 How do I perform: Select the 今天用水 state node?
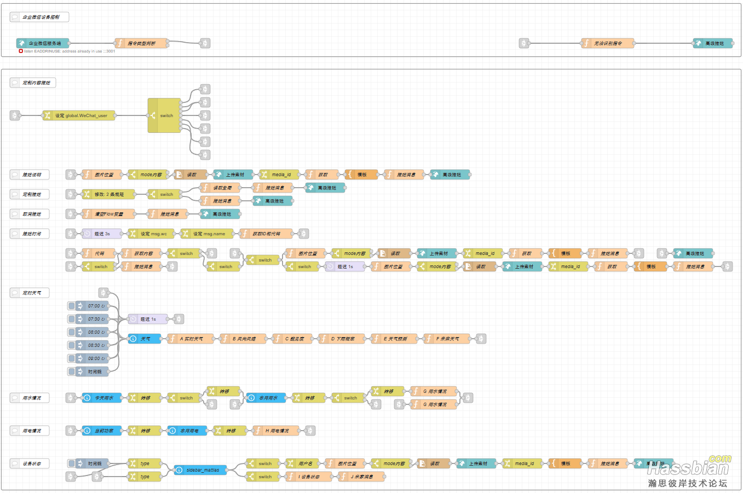click(x=102, y=398)
